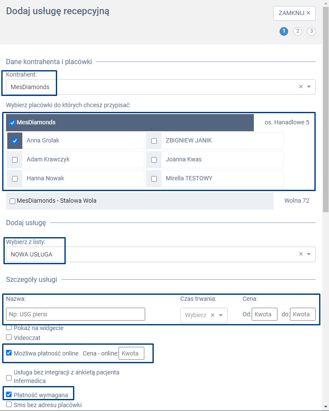
Task: Go to step 2 circle indicator
Action: 297,31
